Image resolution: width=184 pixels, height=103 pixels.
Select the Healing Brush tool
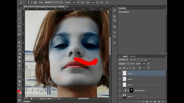(x=19, y=34)
